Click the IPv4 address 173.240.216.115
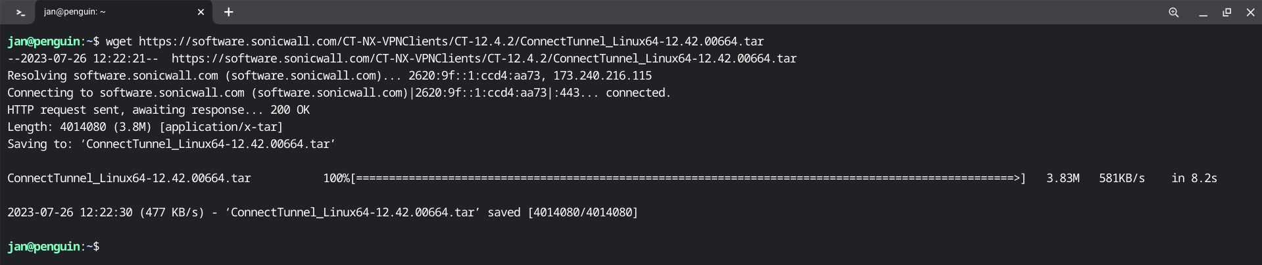 coord(602,76)
